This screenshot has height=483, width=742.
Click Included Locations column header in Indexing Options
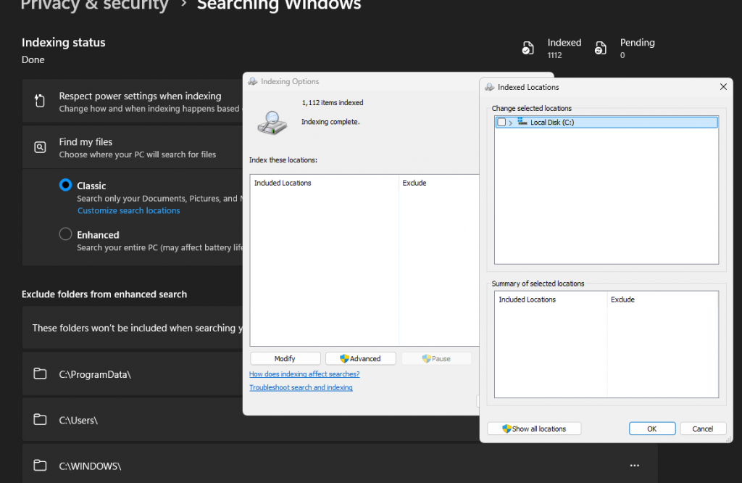pos(283,183)
